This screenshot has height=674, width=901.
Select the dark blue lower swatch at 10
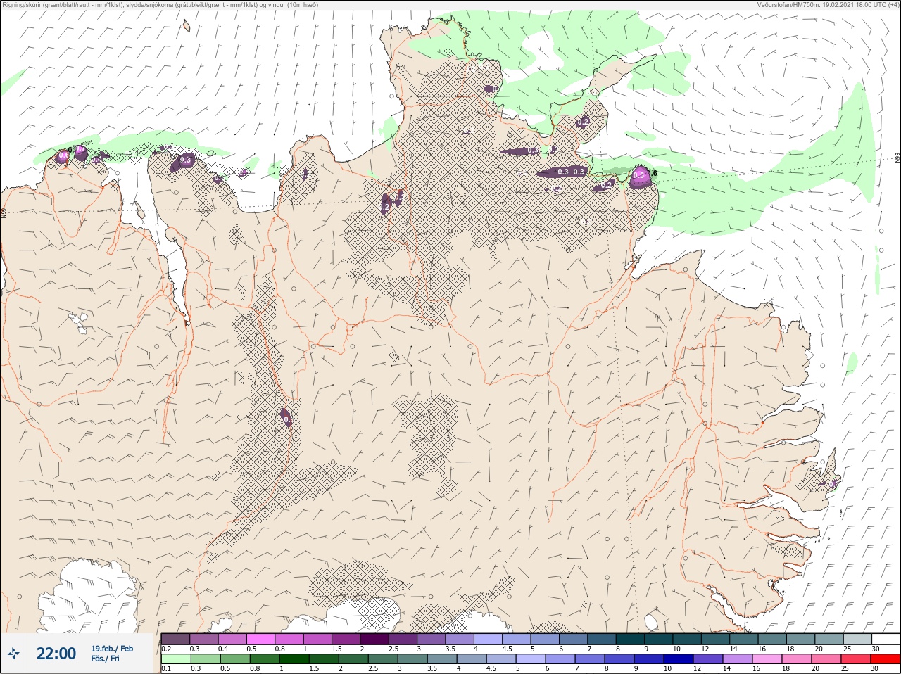(679, 659)
